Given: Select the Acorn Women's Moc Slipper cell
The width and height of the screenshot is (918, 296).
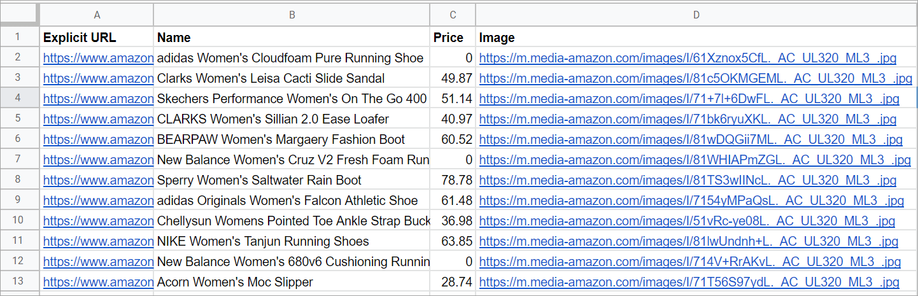Looking at the screenshot, I should (292, 282).
